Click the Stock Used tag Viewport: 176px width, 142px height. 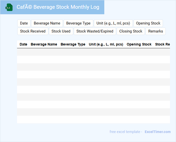point(61,31)
